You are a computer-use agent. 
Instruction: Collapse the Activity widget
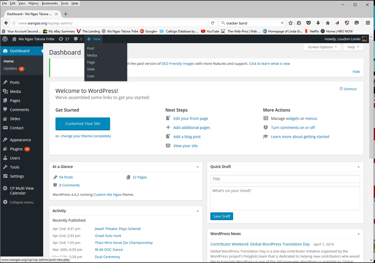198,211
